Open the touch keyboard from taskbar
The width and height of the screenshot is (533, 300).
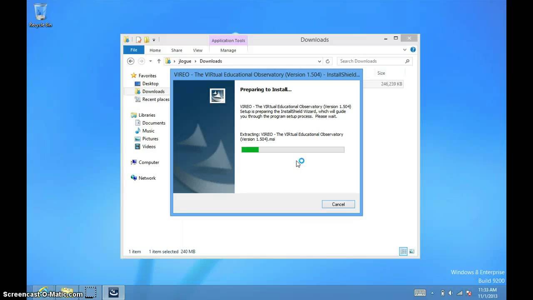point(420,292)
